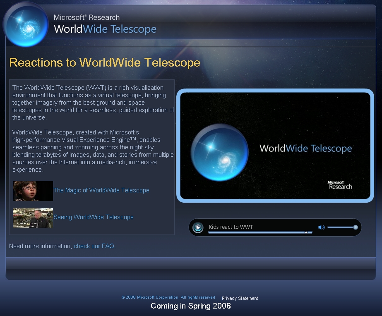
Task: Seek along the video progress bar
Action: pyautogui.click(x=260, y=232)
